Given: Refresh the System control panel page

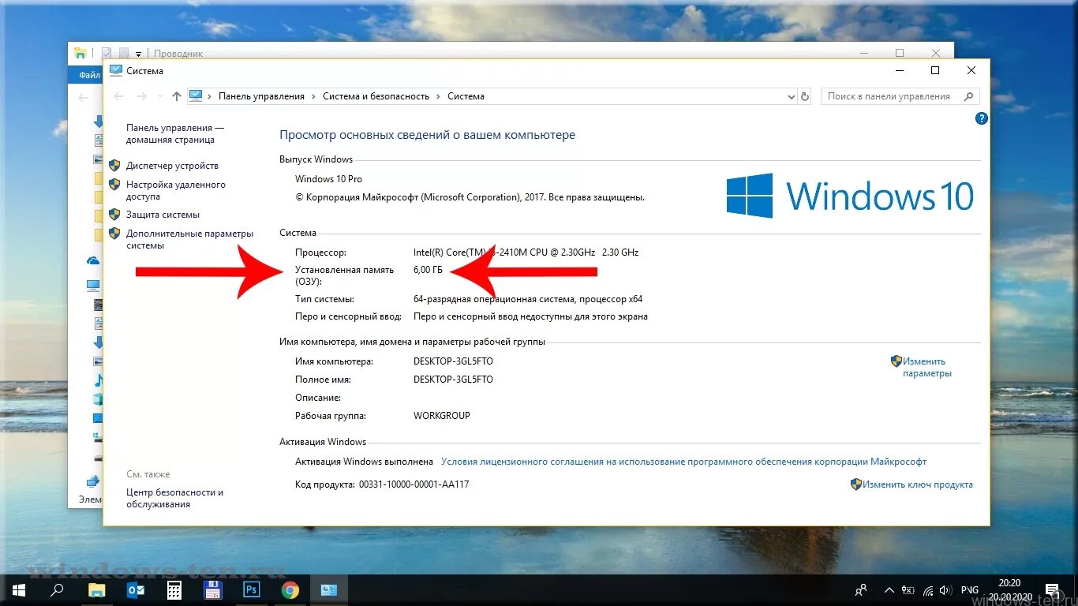Looking at the screenshot, I should pos(805,96).
